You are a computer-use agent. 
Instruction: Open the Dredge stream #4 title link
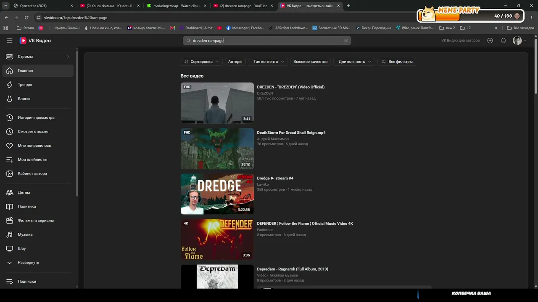click(x=275, y=178)
